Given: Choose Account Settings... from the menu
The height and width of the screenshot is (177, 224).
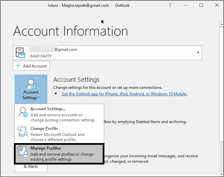Looking at the screenshot, I should pos(59,114).
